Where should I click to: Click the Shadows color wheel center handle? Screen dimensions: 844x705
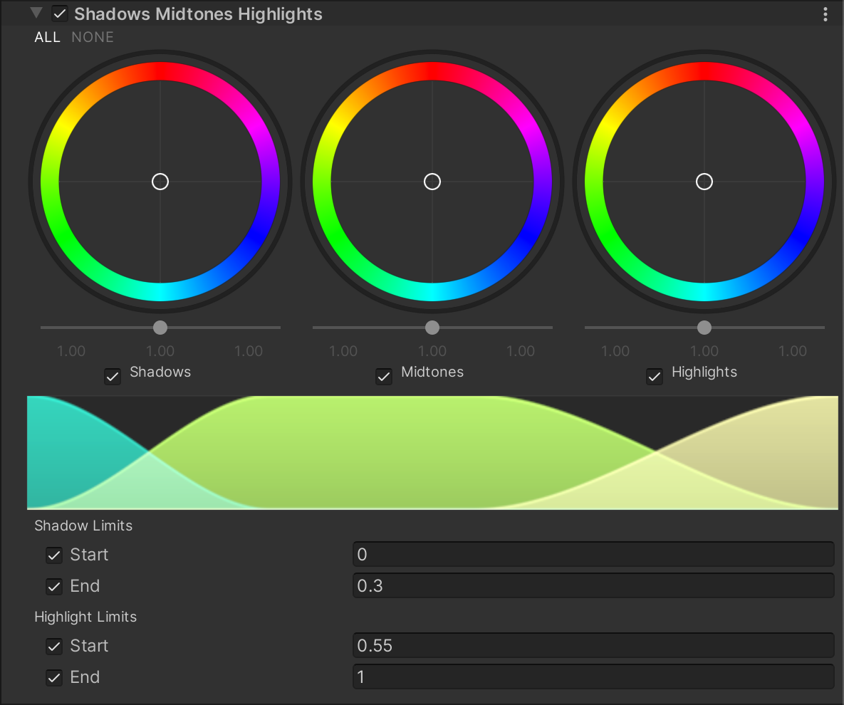(x=160, y=182)
